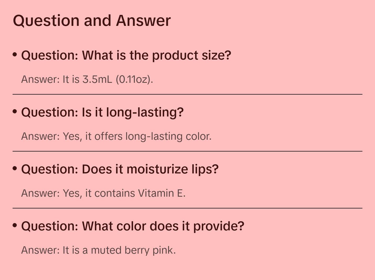The width and height of the screenshot is (375, 280).
Task: Click the "It is a muted berry pink" answer
Action: click(x=98, y=250)
